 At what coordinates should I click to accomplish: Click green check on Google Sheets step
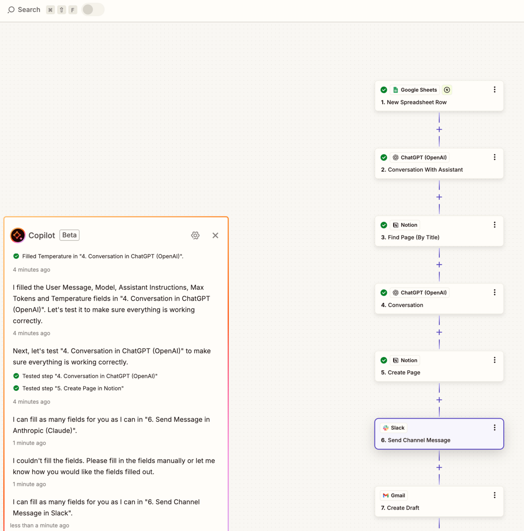pyautogui.click(x=384, y=90)
